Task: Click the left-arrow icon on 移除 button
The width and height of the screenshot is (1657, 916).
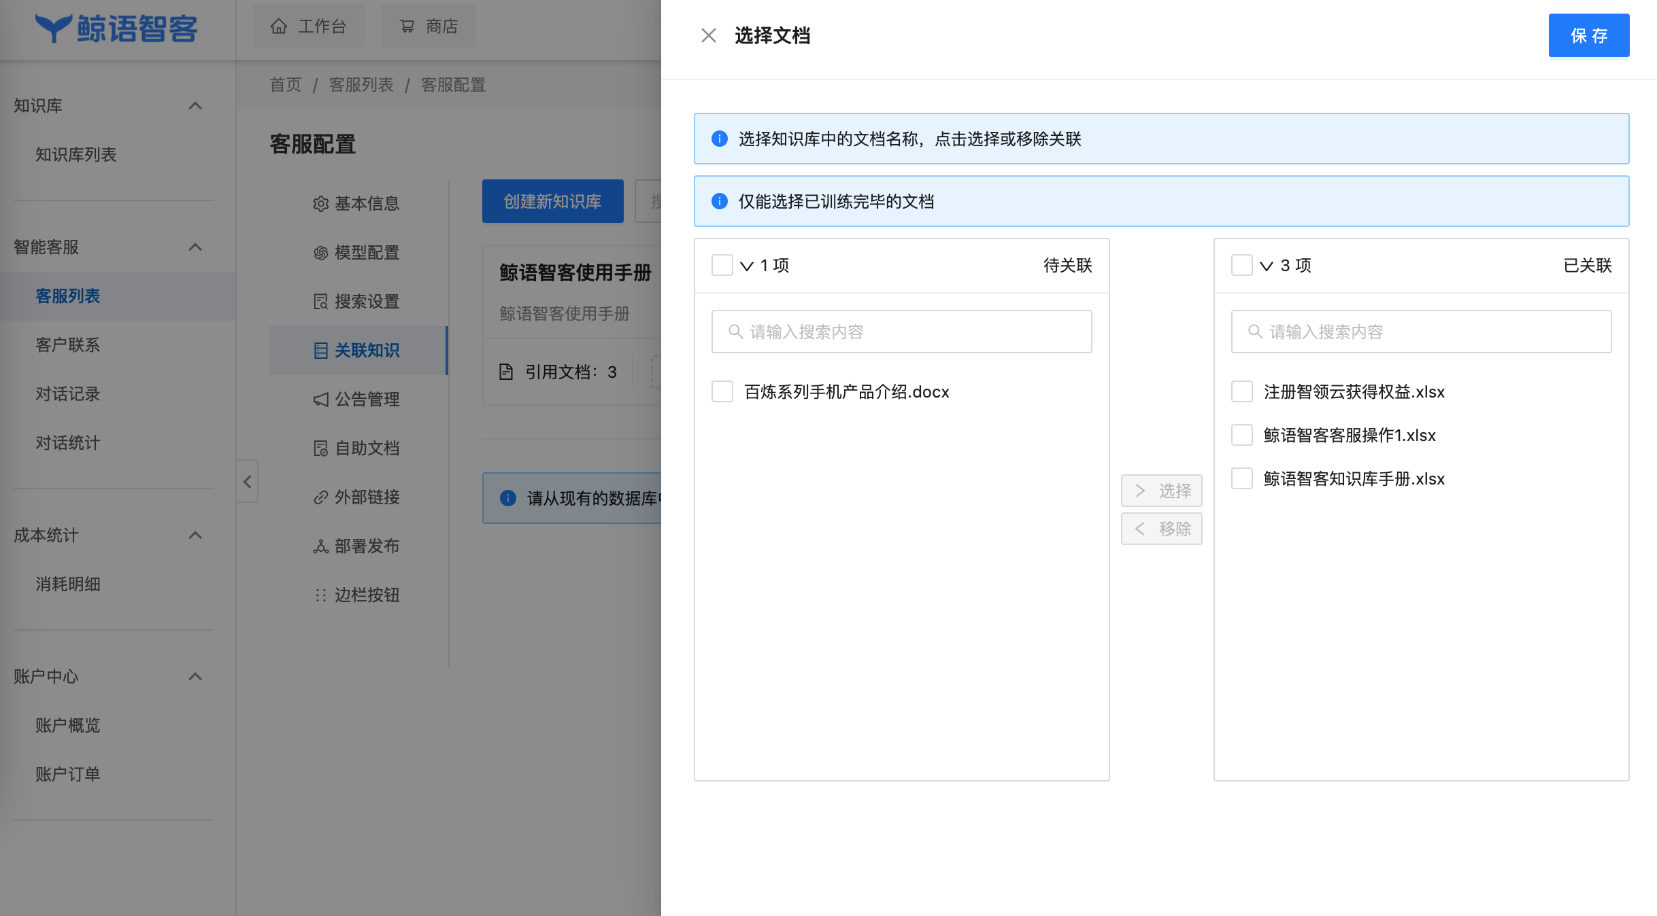Action: (x=1140, y=529)
